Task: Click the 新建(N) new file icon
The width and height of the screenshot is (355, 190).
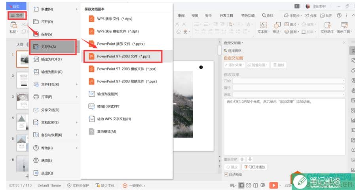Action: click(x=36, y=9)
